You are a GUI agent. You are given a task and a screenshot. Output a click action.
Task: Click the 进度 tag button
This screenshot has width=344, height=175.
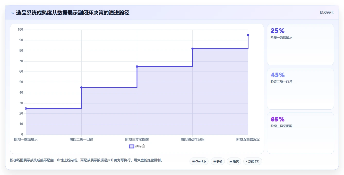pyautogui.click(x=234, y=161)
